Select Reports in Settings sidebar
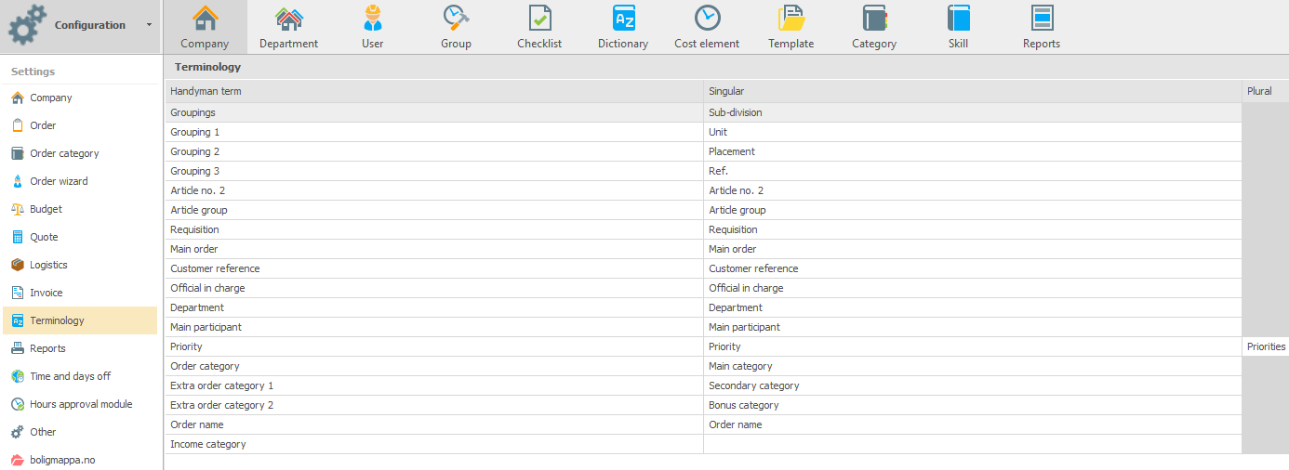Image resolution: width=1289 pixels, height=470 pixels. pos(80,348)
